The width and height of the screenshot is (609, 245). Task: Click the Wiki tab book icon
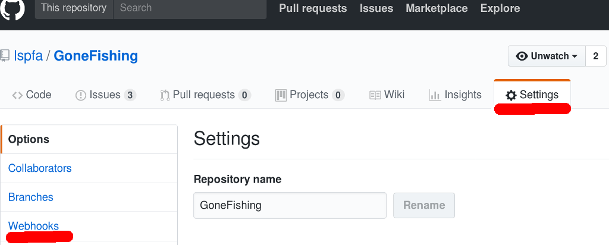375,95
